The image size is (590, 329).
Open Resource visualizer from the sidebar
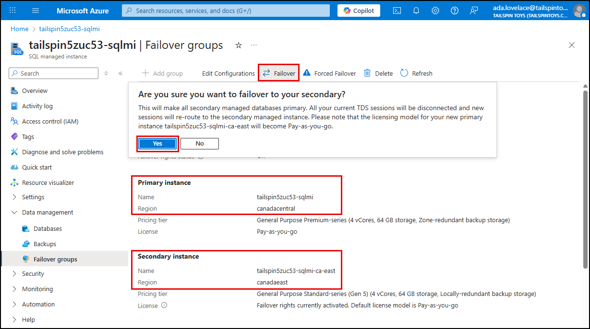(x=49, y=182)
